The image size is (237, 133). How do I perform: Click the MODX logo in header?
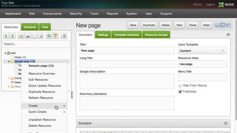(x=226, y=4)
